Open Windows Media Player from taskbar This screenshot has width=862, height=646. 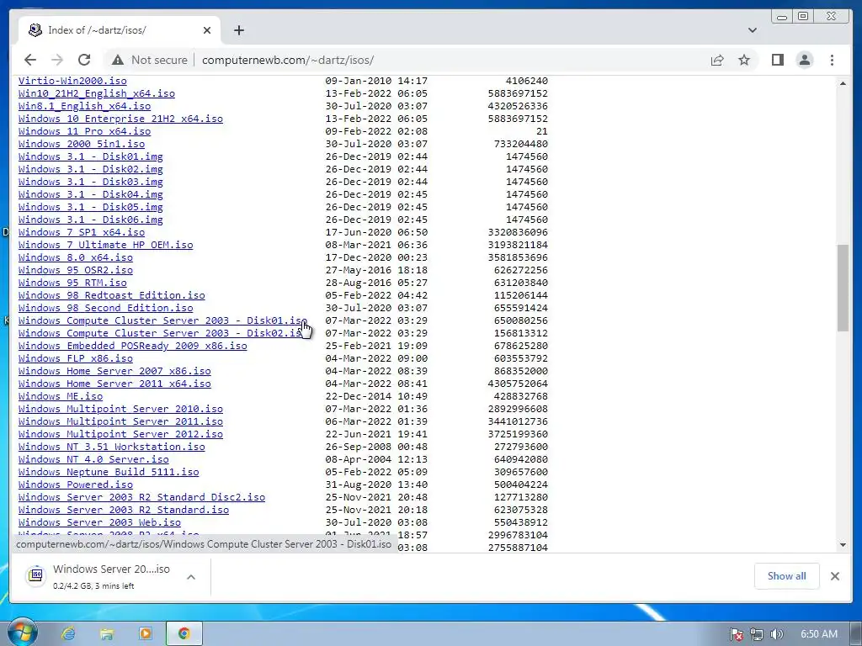click(146, 634)
